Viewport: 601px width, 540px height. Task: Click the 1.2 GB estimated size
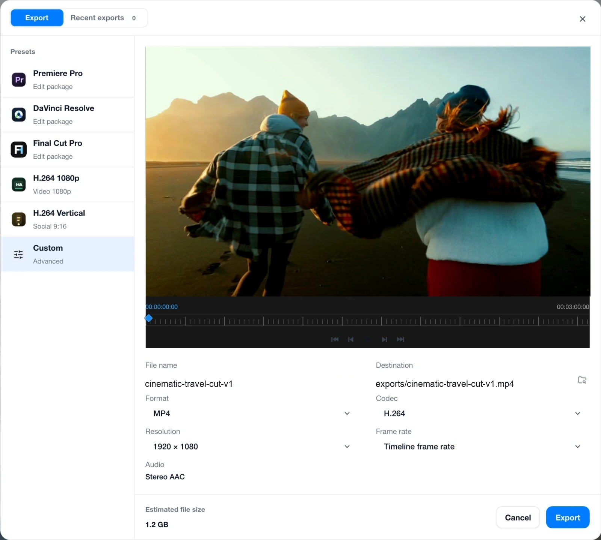157,524
